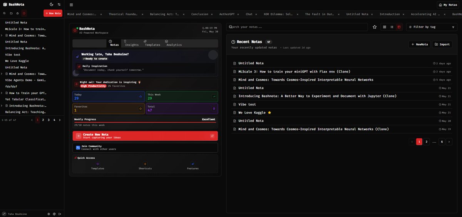Screen dimensions: 462x217
Task: Open My Notas in the top right
Action: [x=449, y=5]
